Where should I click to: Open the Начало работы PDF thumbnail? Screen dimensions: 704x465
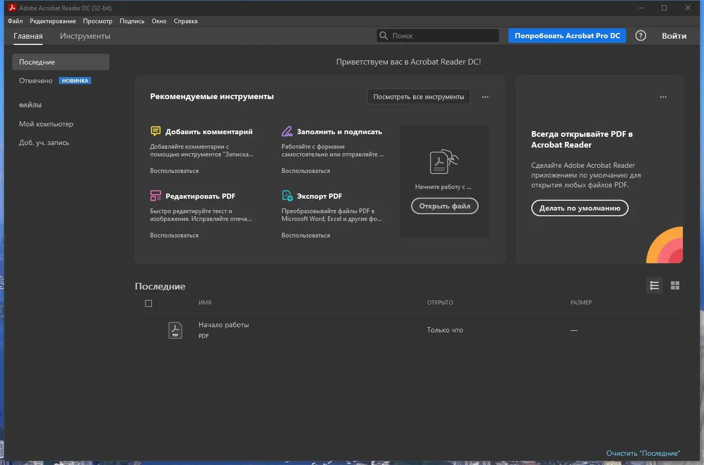point(175,330)
